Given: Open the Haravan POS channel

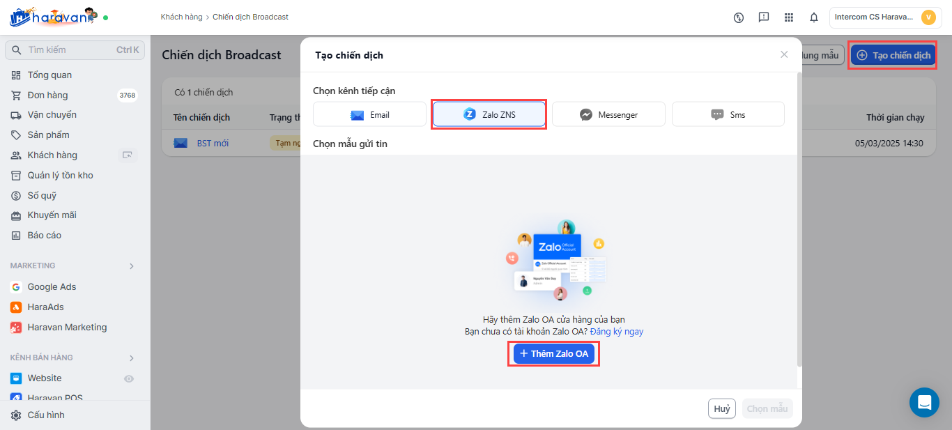Looking at the screenshot, I should click(54, 397).
